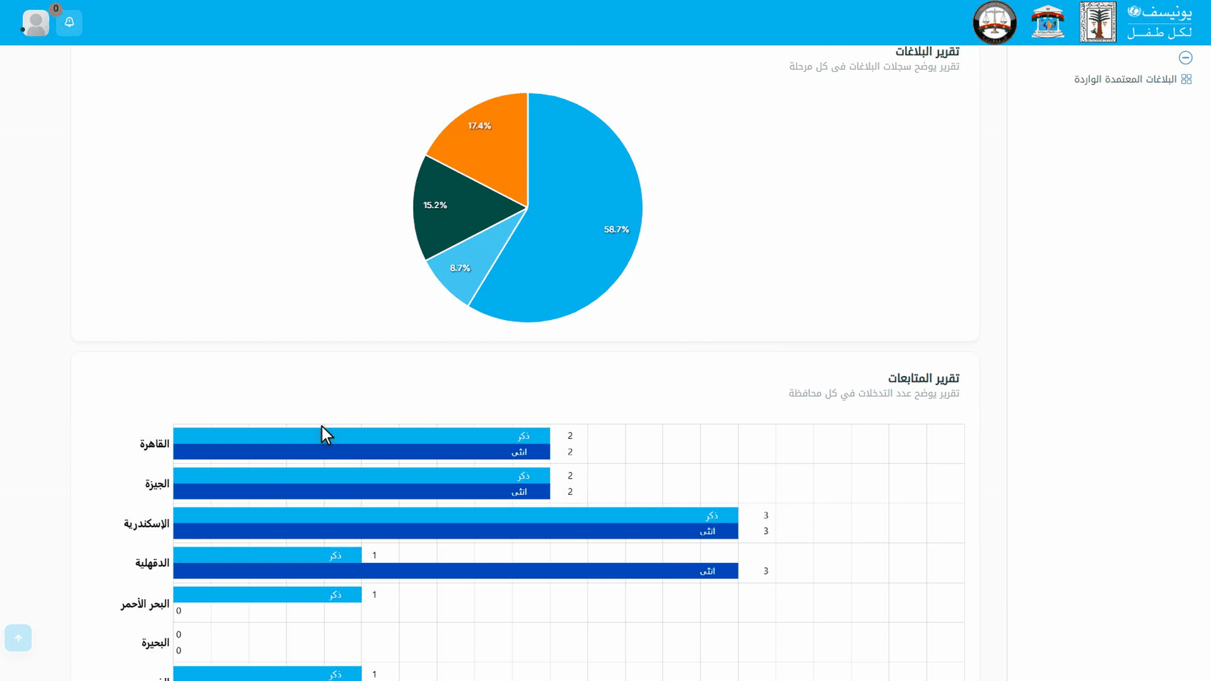The width and height of the screenshot is (1211, 681).
Task: Open البلاغات المعتمدة الواردة in the sidebar
Action: tap(1125, 79)
